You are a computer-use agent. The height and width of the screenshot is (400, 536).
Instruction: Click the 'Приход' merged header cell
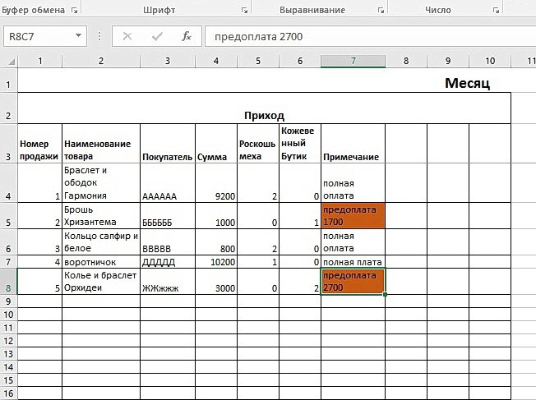(x=264, y=108)
